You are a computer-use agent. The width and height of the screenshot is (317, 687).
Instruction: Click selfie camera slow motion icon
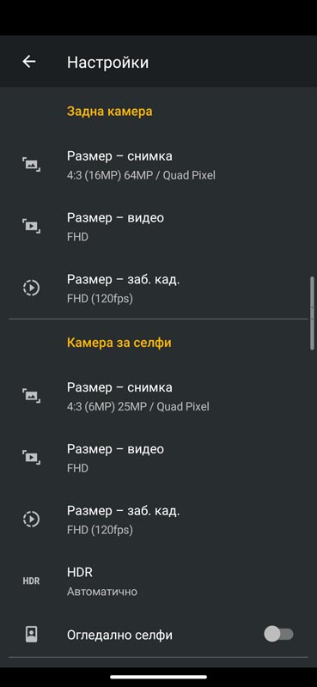tap(31, 520)
